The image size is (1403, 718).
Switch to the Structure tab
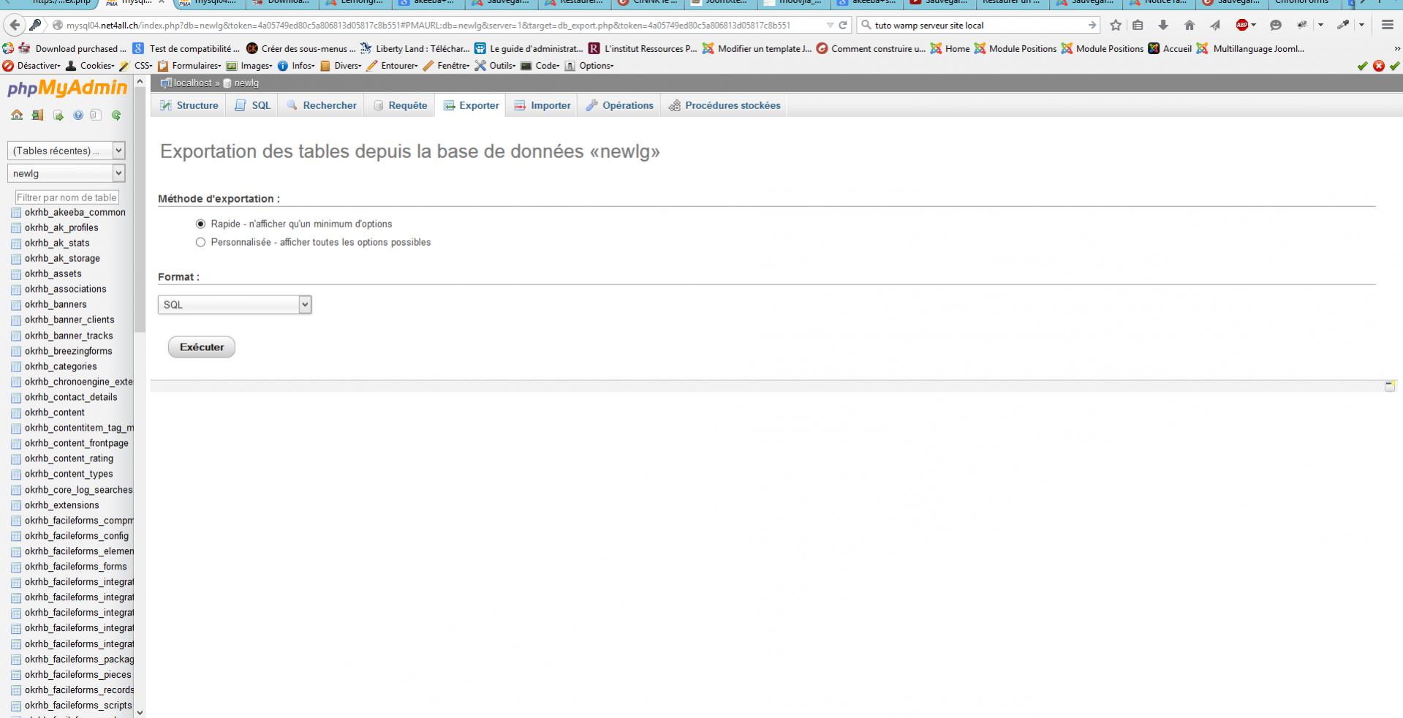click(x=189, y=105)
